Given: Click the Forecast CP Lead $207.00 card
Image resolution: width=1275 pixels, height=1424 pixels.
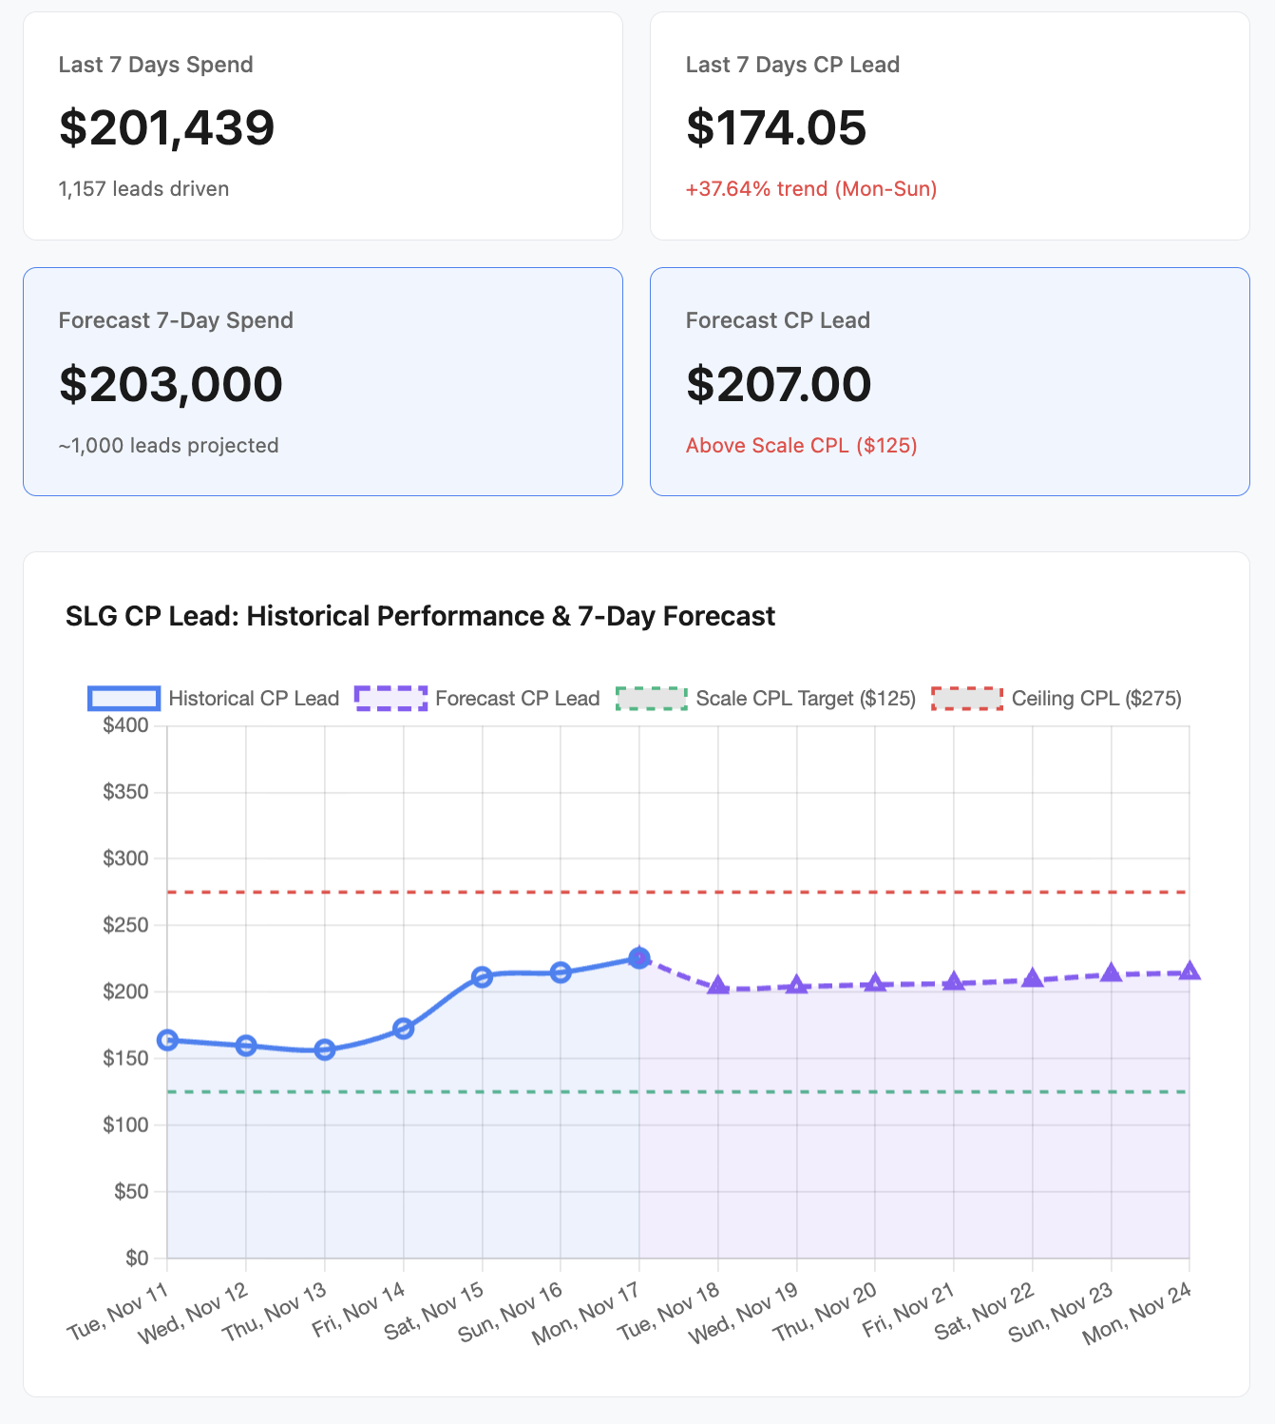Looking at the screenshot, I should pos(949,381).
